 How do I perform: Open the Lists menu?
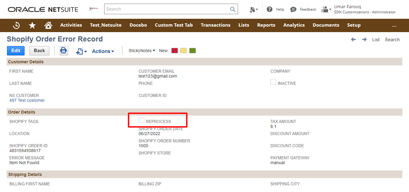244,25
